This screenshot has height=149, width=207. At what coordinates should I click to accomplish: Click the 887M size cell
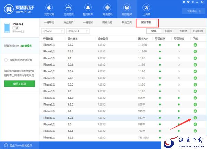point(141,118)
